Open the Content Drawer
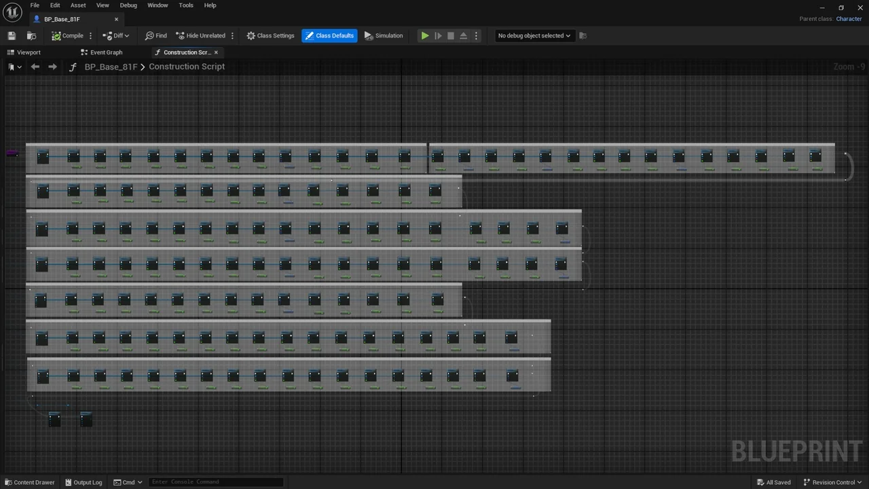 [x=30, y=482]
